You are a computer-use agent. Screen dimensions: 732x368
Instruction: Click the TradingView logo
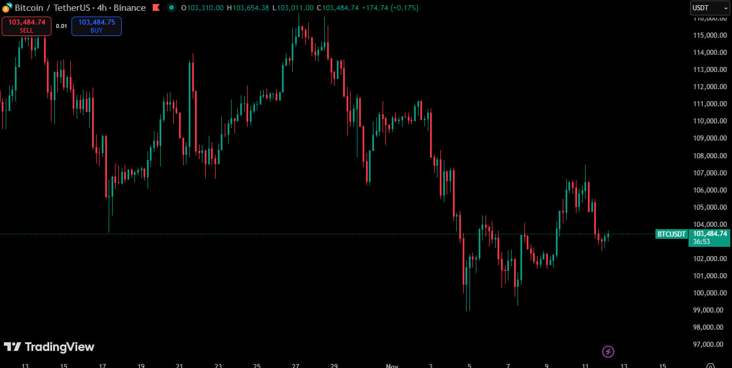tap(49, 347)
